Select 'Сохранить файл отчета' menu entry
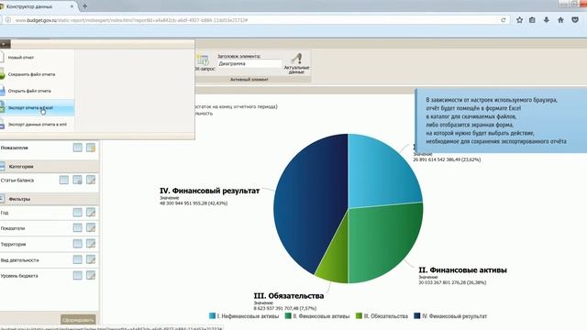The width and height of the screenshot is (587, 330). pos(38,74)
